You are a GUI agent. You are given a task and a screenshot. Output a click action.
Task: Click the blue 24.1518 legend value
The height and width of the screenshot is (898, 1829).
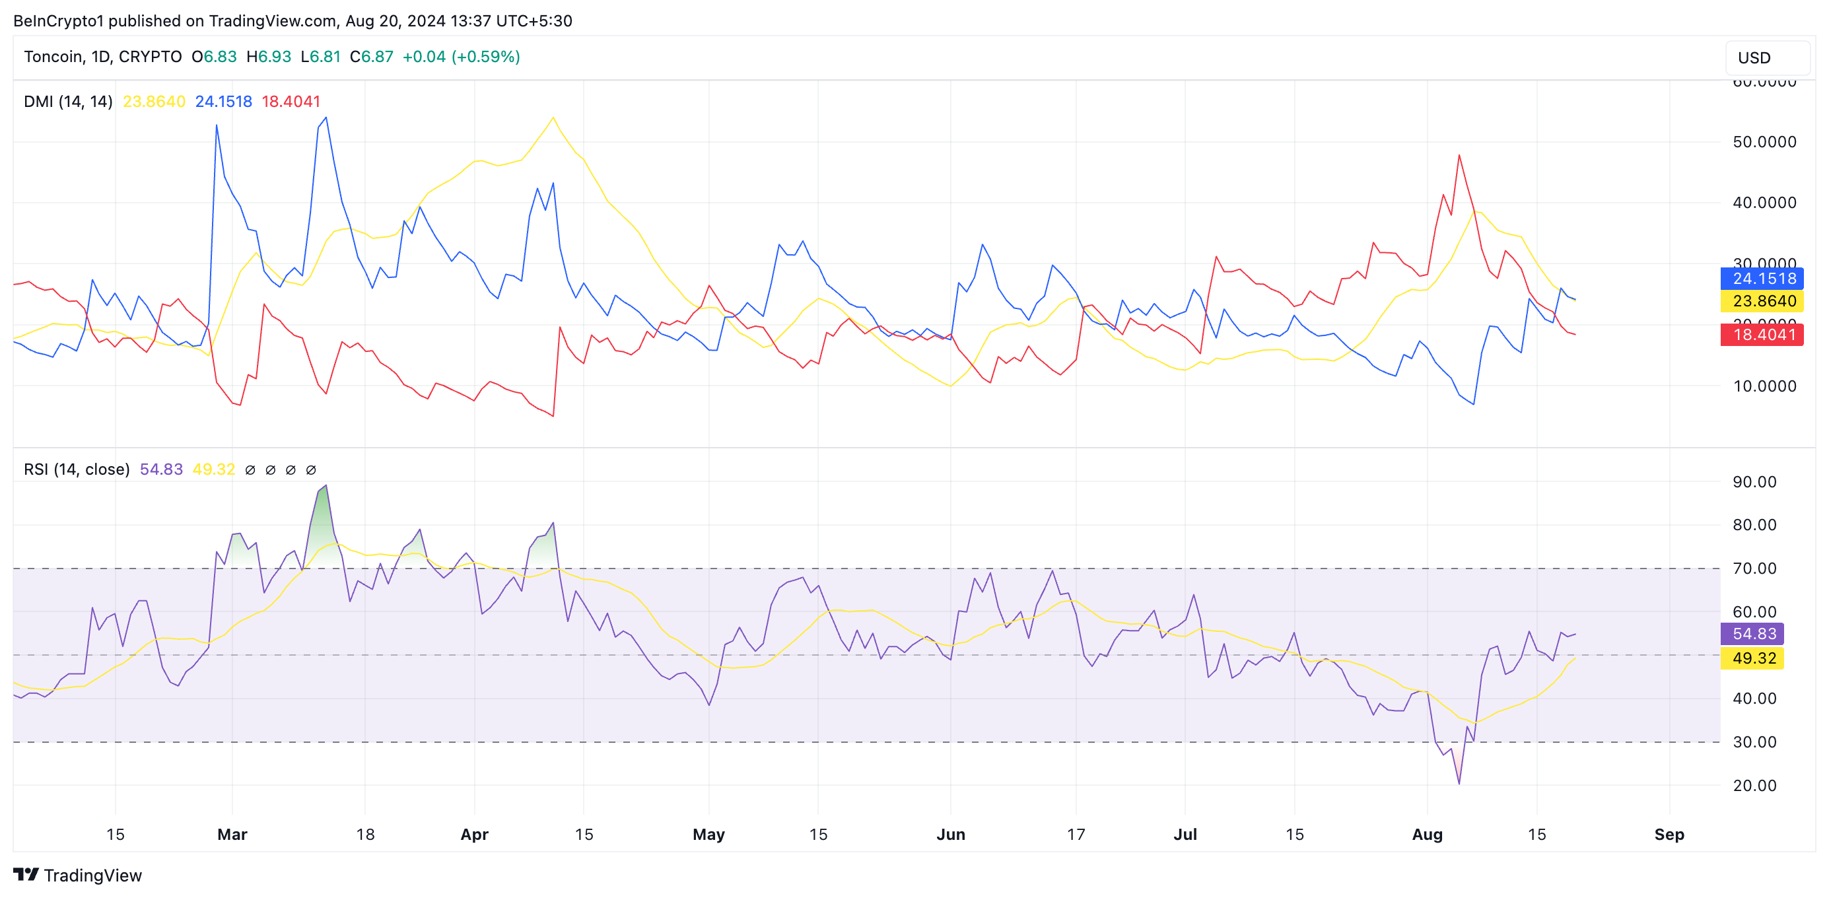224,102
